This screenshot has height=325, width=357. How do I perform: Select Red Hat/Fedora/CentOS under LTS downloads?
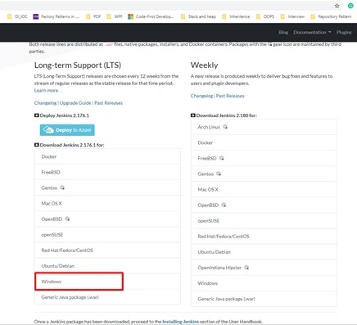click(x=107, y=251)
